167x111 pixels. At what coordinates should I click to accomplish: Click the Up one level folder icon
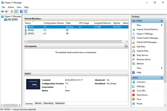tap(12, 11)
